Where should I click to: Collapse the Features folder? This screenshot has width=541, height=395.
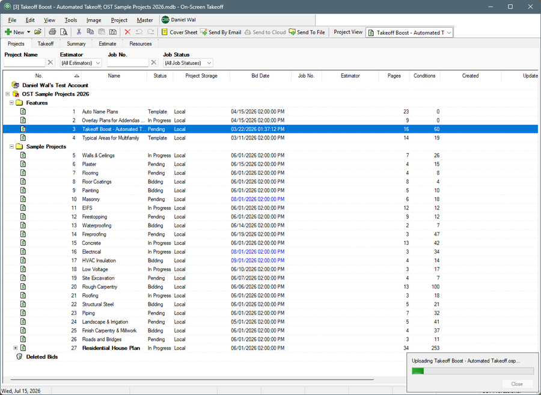[x=11, y=103]
